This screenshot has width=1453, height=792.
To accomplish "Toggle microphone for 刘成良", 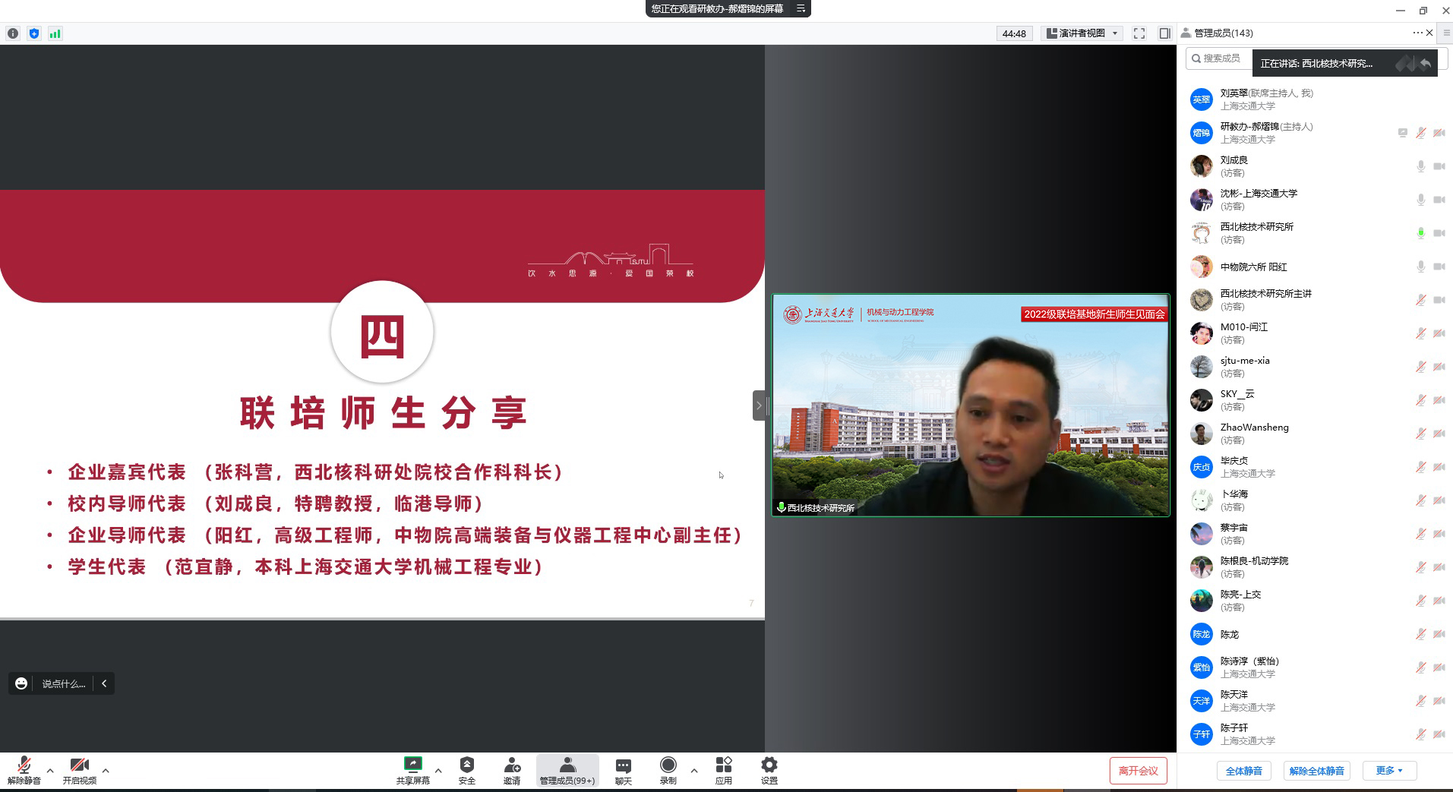I will coord(1420,166).
